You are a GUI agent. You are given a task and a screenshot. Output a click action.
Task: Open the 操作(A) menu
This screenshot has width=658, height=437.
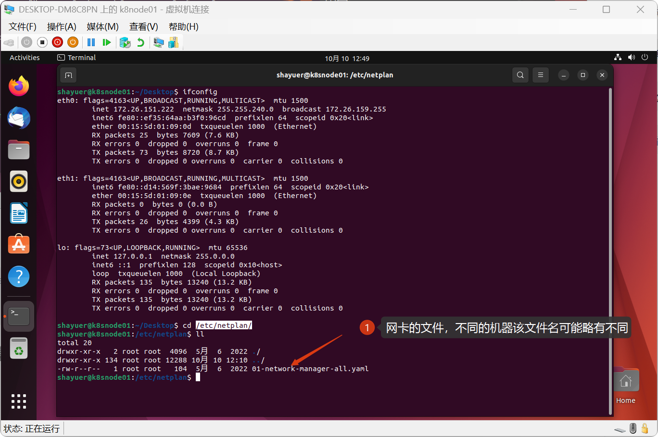tap(62, 26)
